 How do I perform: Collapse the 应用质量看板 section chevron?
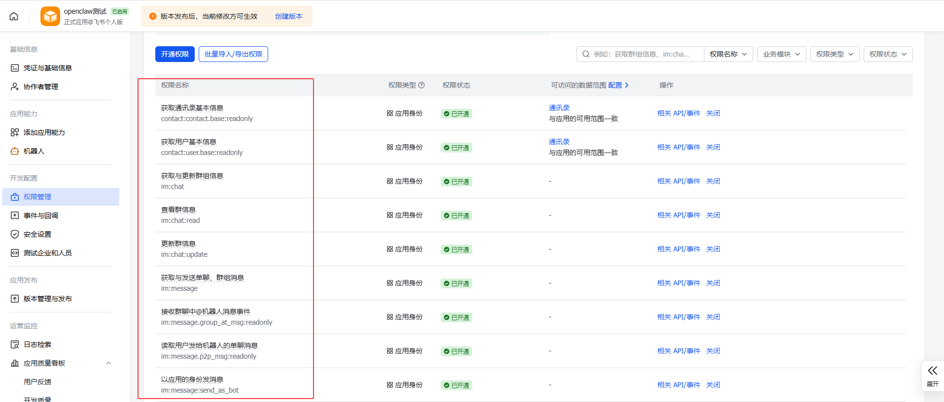point(108,363)
